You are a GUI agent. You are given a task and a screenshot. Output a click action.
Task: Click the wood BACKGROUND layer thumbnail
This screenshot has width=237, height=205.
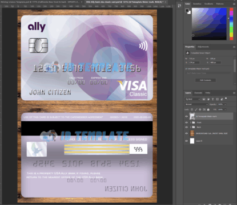click(192, 133)
